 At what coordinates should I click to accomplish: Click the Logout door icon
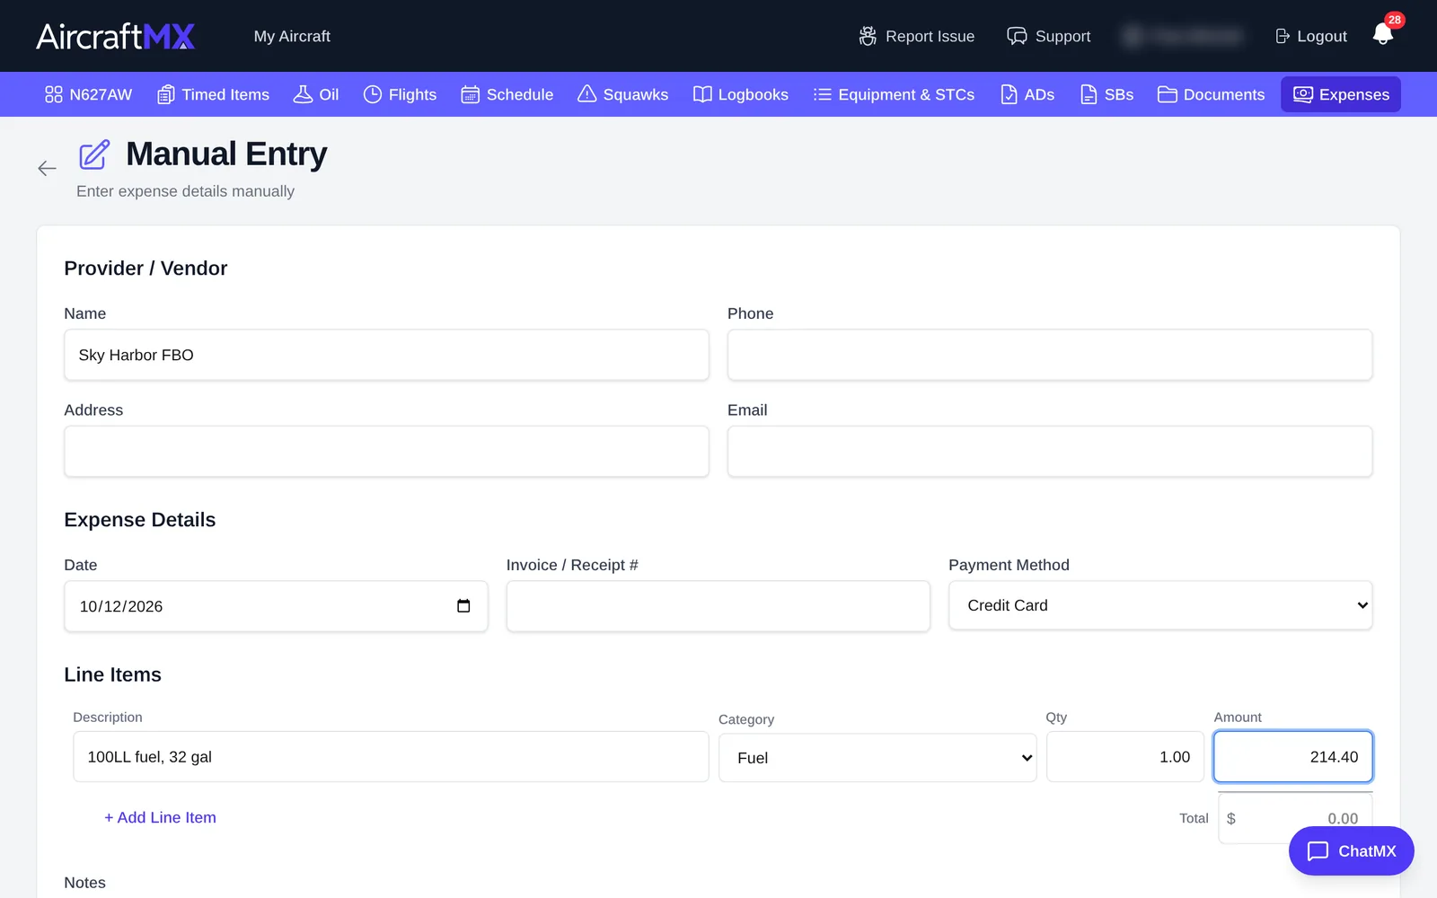coord(1283,36)
